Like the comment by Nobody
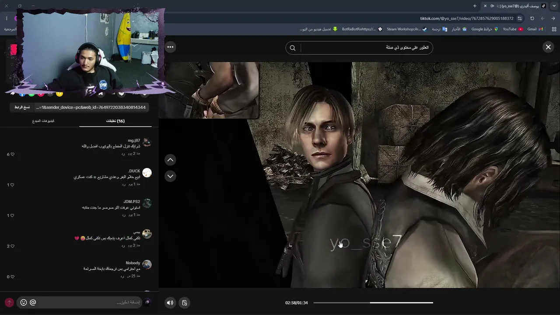The image size is (560, 315). click(12, 276)
